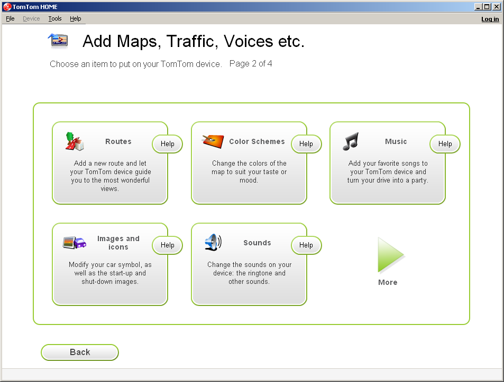Image resolution: width=504 pixels, height=382 pixels.
Task: Click the Color Schemes paint palette icon
Action: 213,141
